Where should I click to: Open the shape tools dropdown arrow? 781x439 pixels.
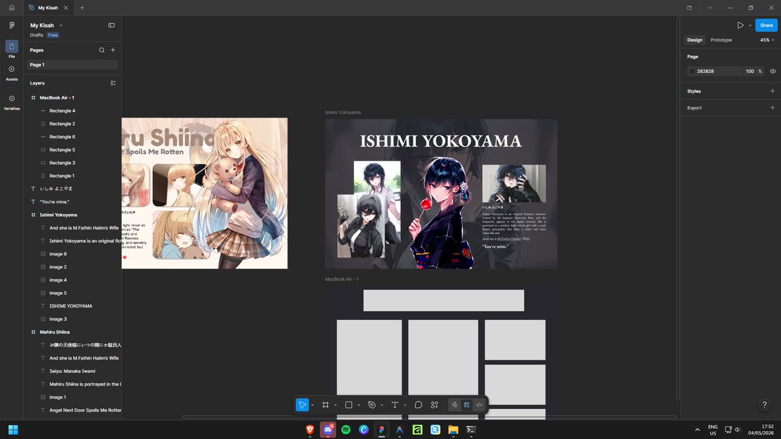(359, 405)
